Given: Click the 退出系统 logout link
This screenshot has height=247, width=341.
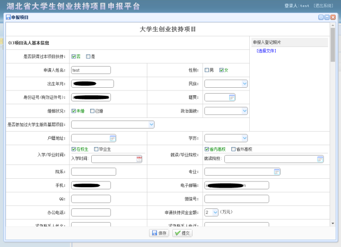Looking at the screenshot, I should (325, 5).
